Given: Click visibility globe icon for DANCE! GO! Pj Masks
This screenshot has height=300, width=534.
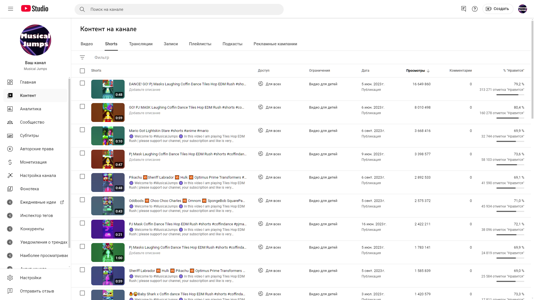Looking at the screenshot, I should (x=261, y=84).
